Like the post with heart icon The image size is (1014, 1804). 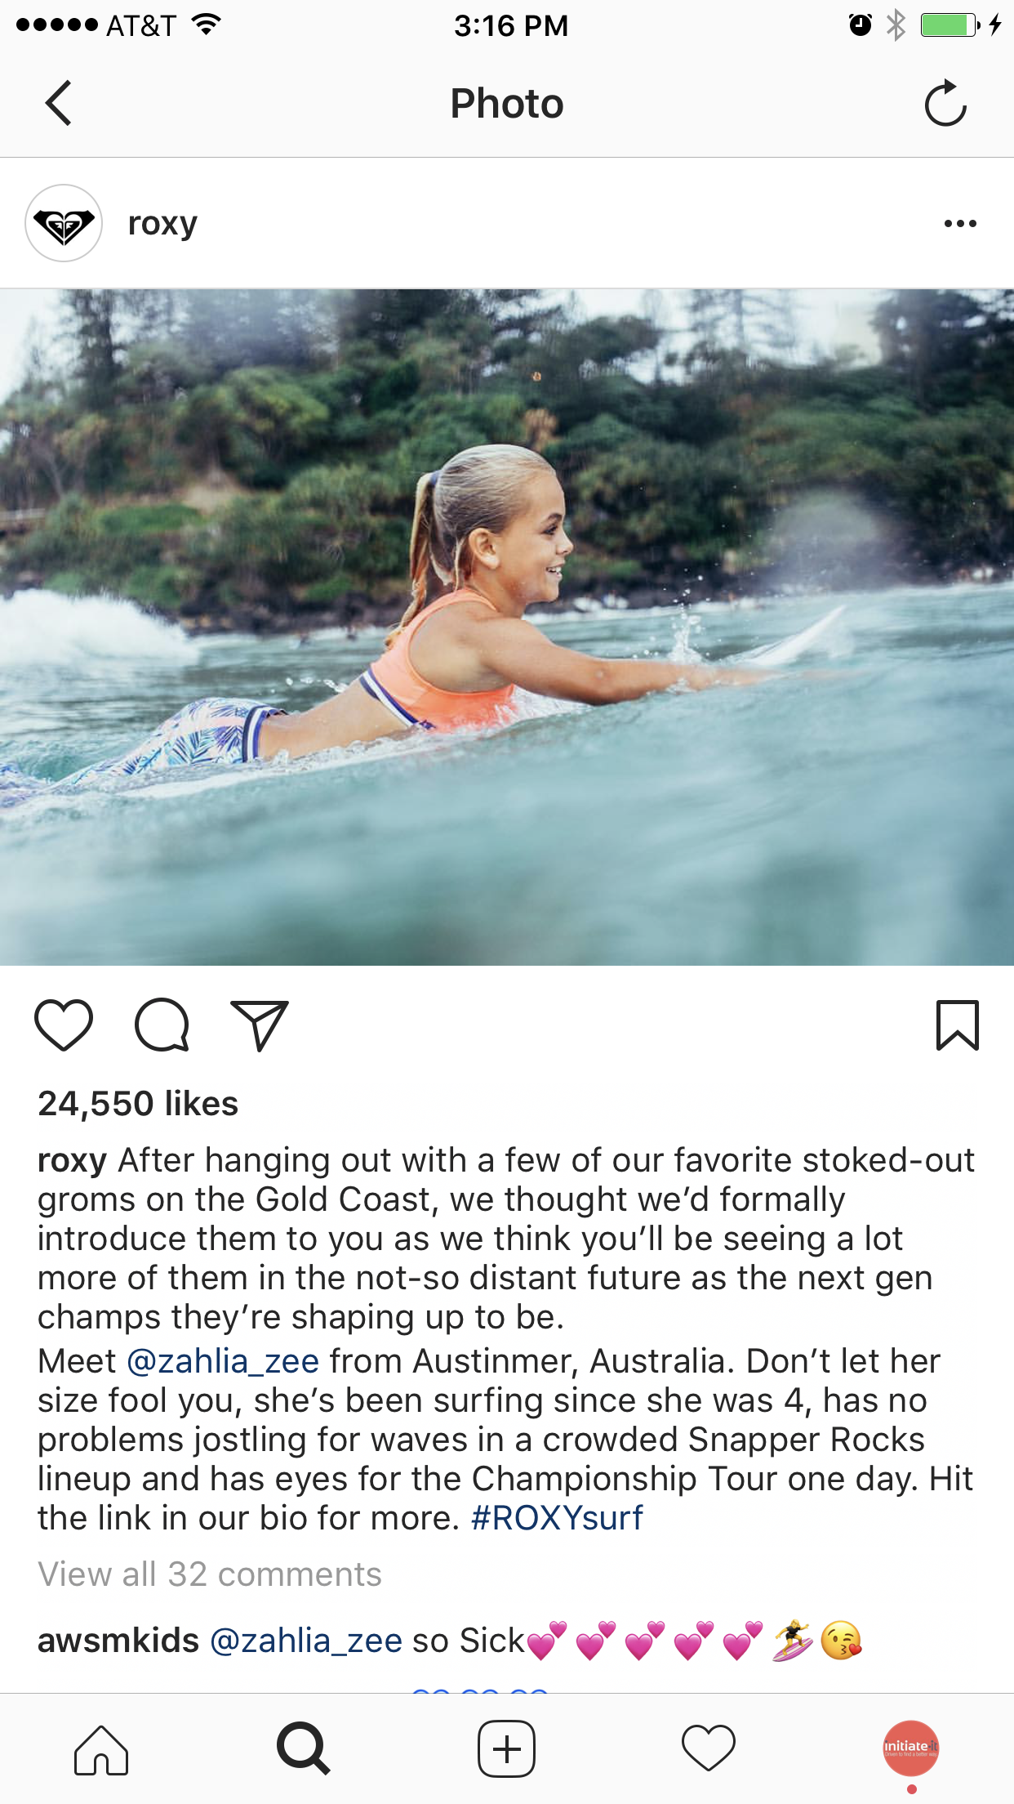[64, 1025]
